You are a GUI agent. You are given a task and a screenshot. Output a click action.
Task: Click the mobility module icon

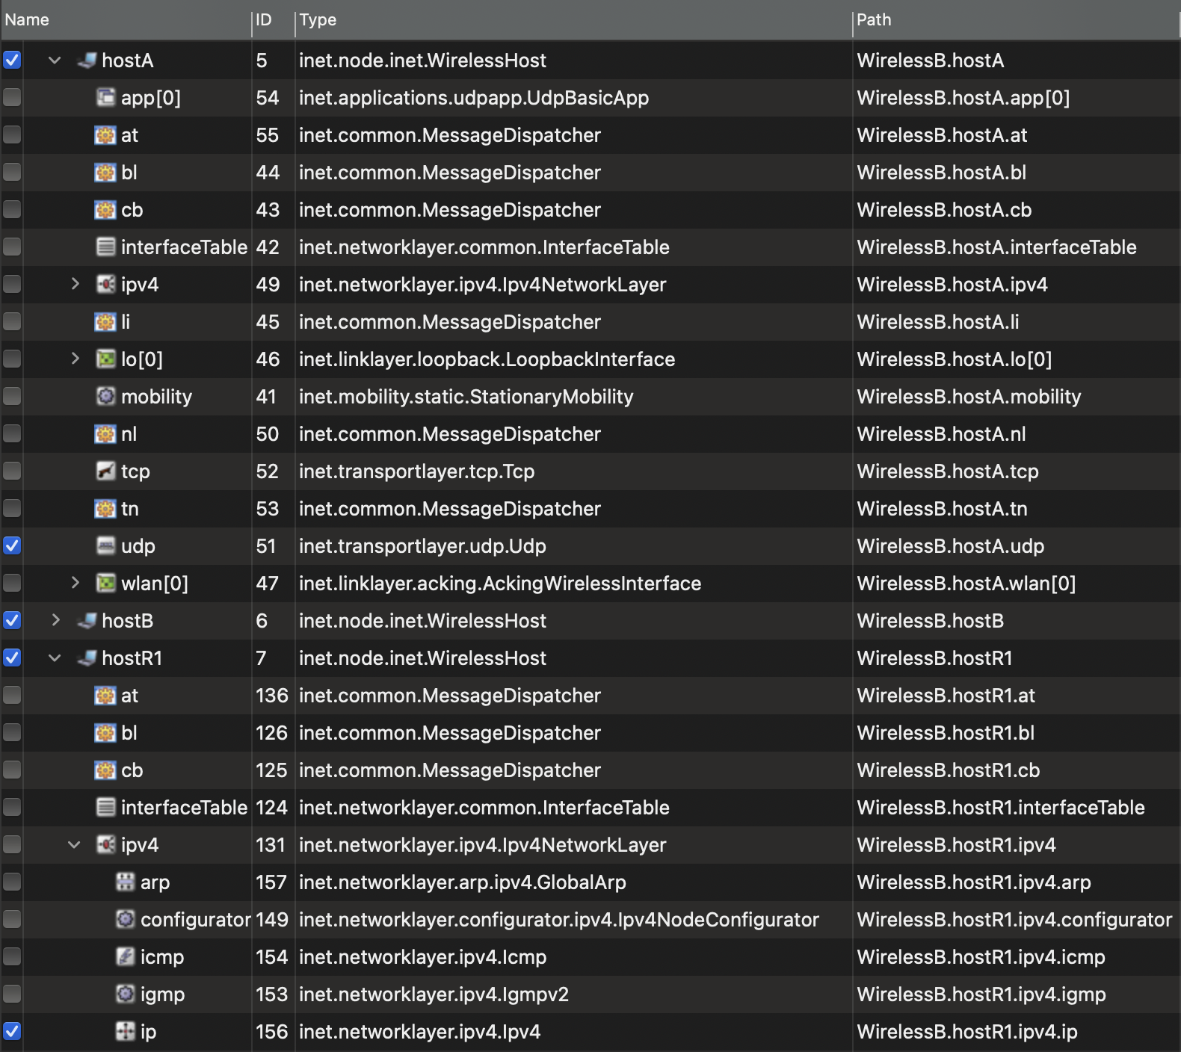106,397
